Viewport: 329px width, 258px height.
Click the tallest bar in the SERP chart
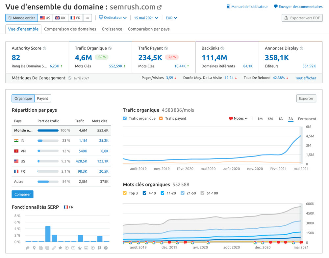pyautogui.click(x=48, y=234)
